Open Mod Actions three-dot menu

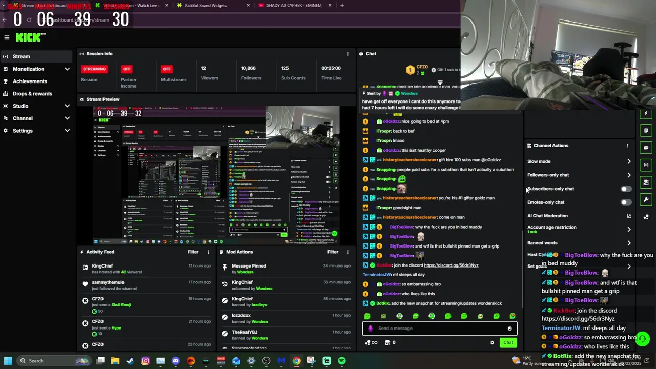pyautogui.click(x=348, y=252)
